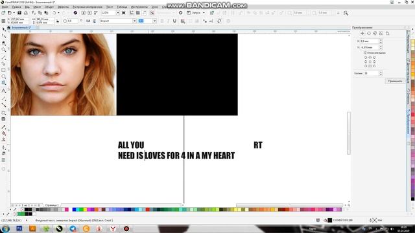
Task: Expand the undo history dropdown arrow
Action: tap(58, 13)
